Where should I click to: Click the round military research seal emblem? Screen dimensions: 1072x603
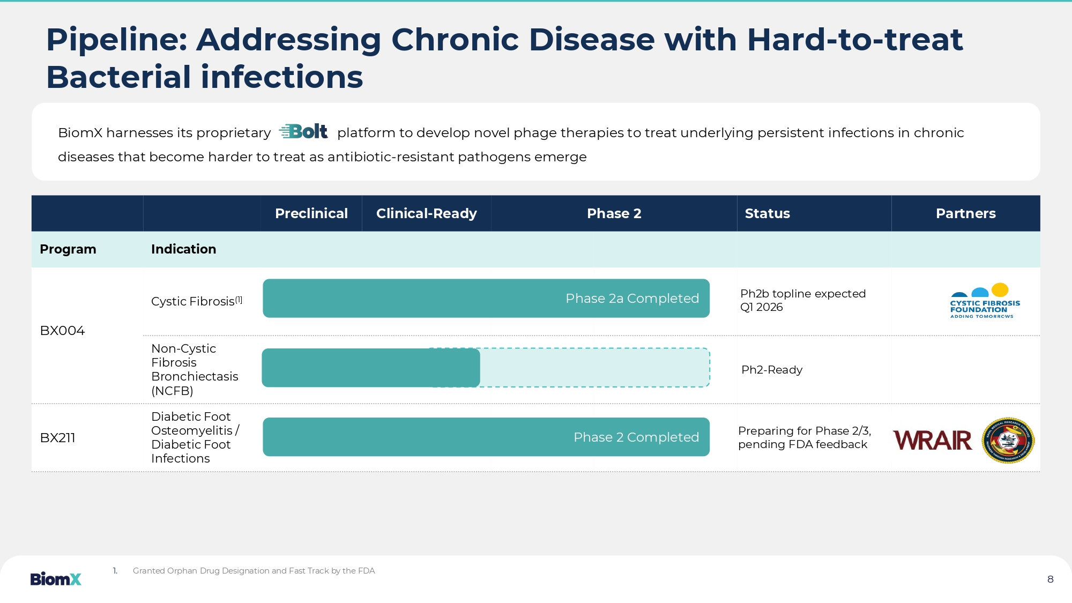tap(1008, 441)
